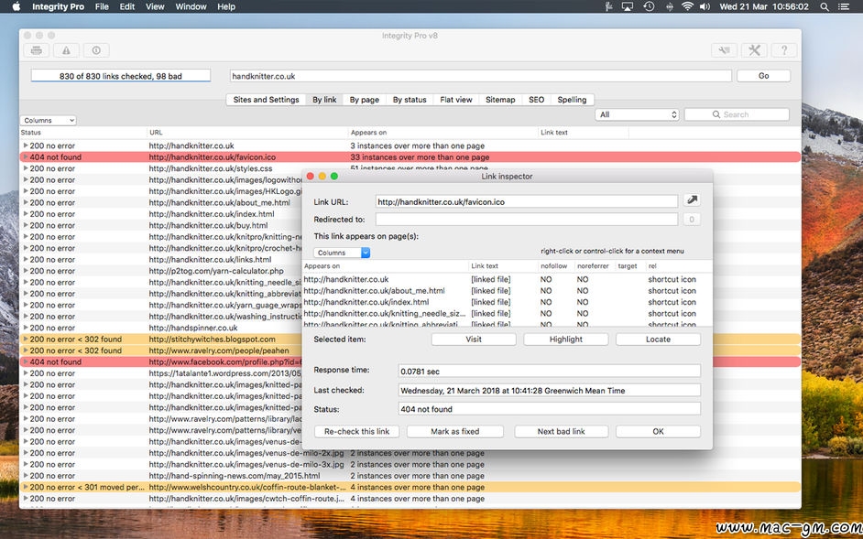863x539 pixels.
Task: Open the All filter dropdown
Action: [x=639, y=114]
